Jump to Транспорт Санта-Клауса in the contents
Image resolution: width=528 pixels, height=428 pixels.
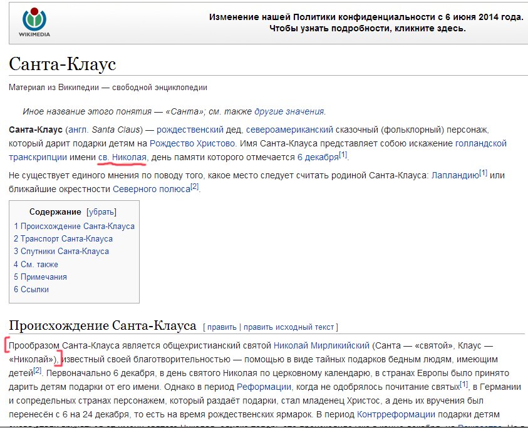[63, 238]
